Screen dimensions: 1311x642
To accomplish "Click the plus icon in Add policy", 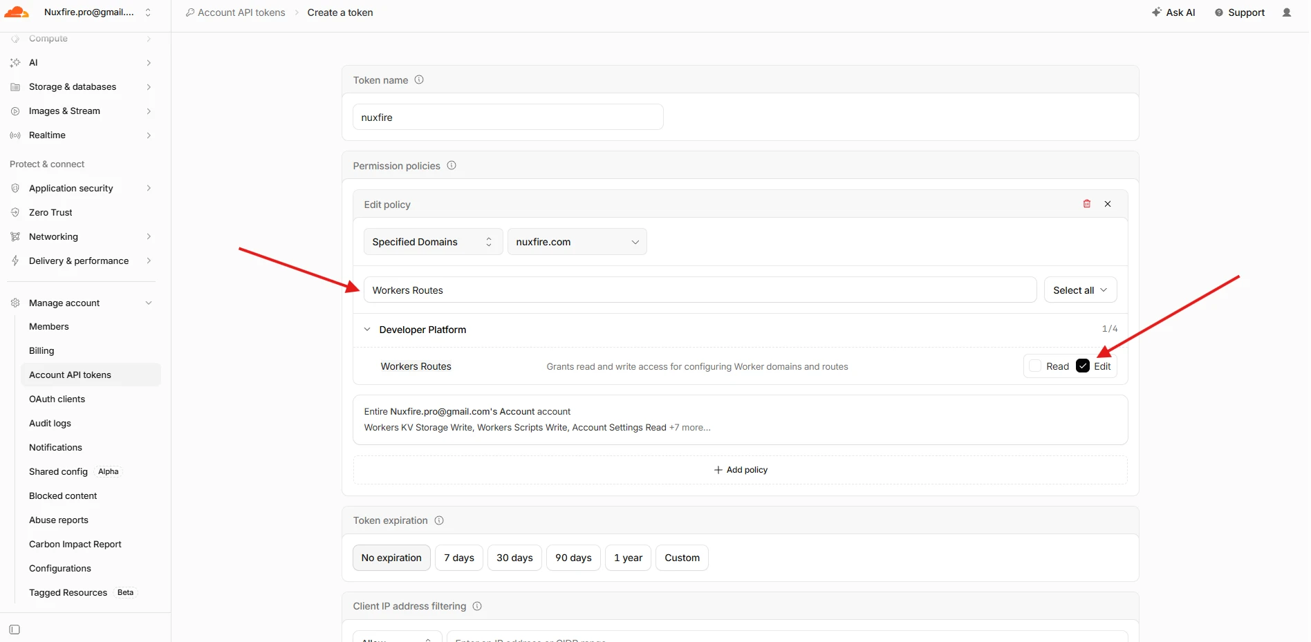I will coord(718,470).
